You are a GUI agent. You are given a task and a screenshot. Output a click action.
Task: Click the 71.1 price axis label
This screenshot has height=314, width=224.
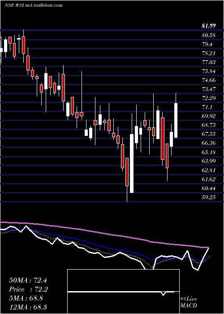tap(207, 107)
